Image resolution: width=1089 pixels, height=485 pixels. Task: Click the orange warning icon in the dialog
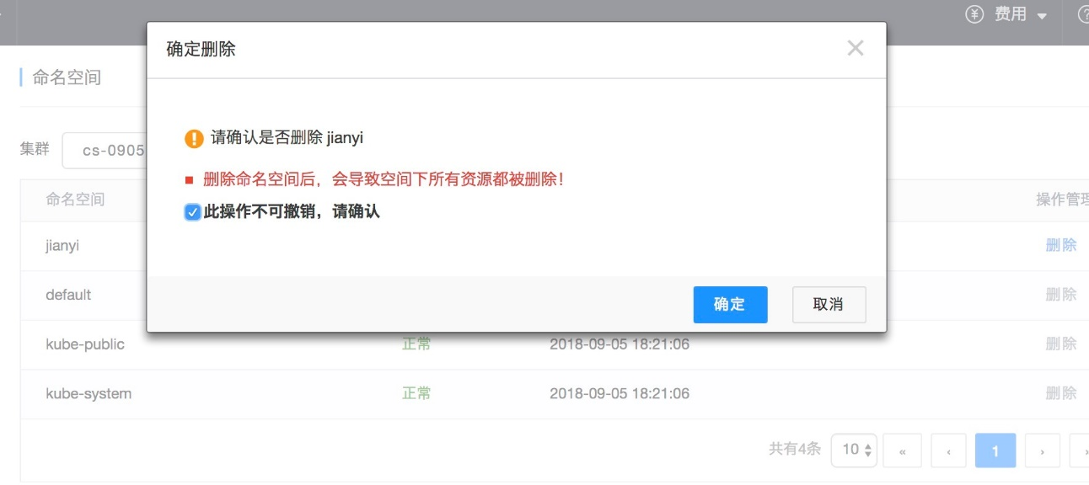[x=194, y=138]
